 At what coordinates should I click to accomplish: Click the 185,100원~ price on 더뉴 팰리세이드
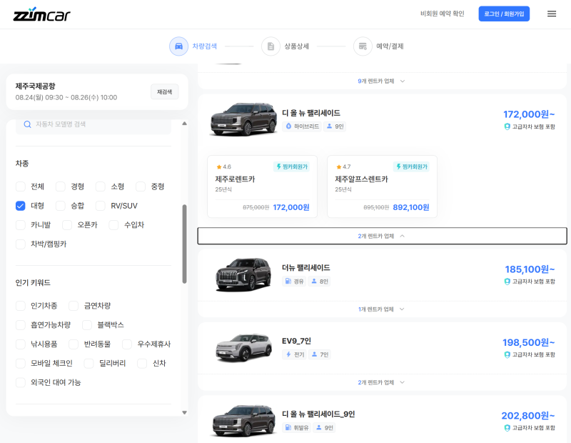(x=530, y=269)
